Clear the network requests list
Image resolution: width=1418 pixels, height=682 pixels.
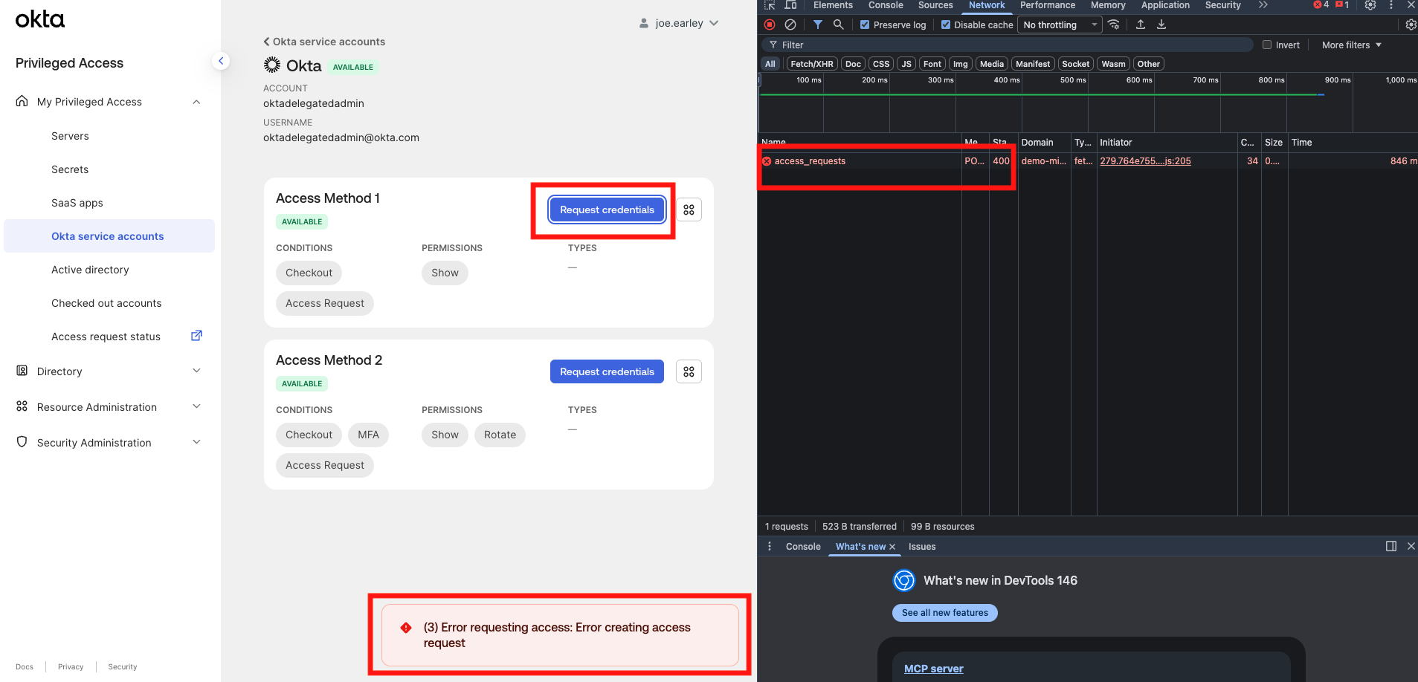[x=790, y=25]
